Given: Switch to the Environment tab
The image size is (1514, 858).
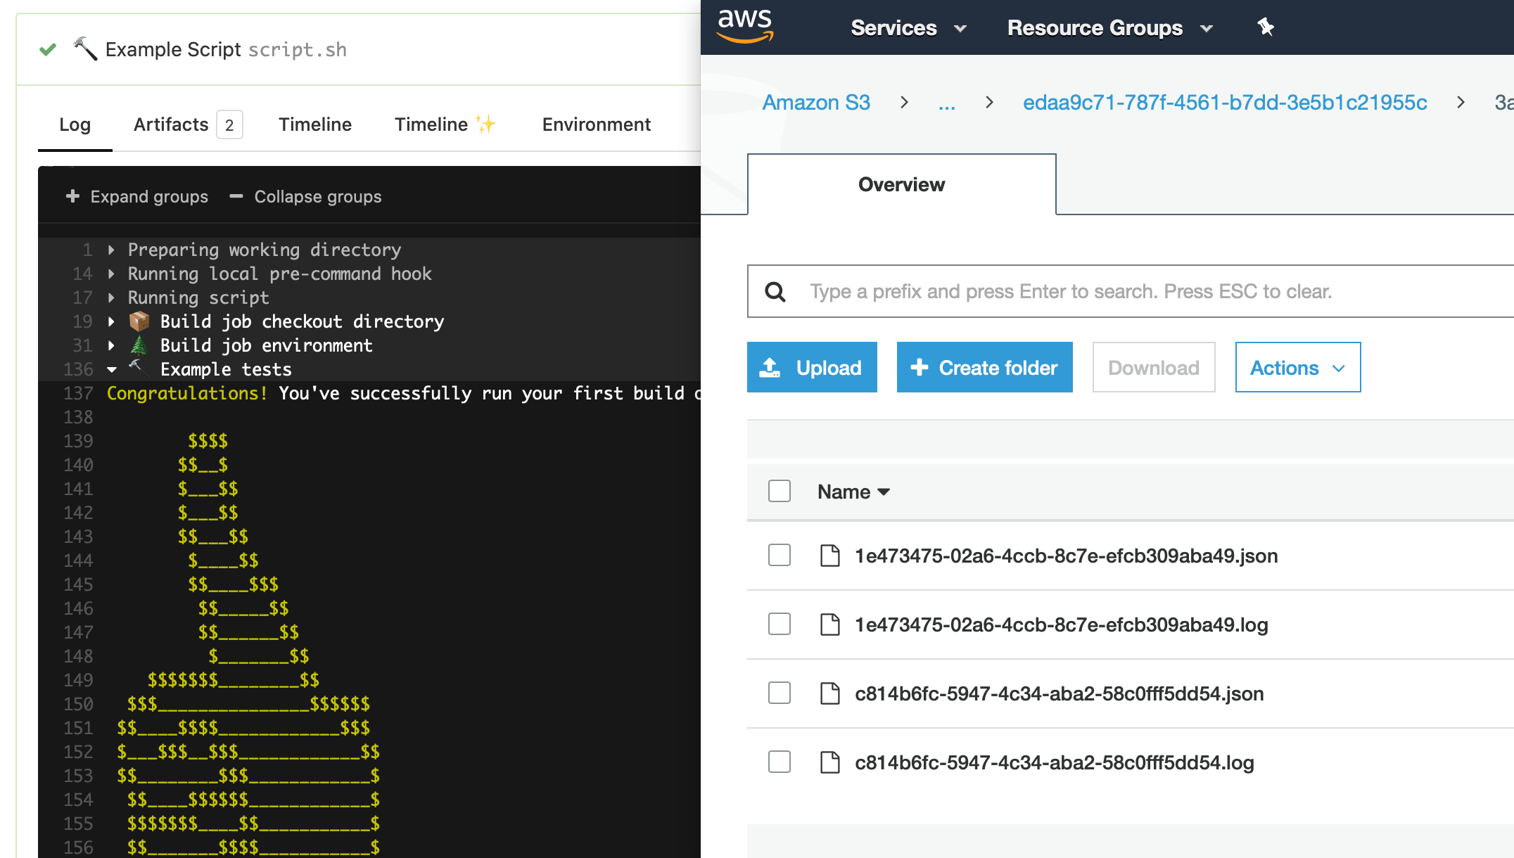Looking at the screenshot, I should [x=596, y=124].
